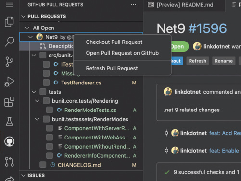Click the Description pull request icon
Image resolution: width=241 pixels, height=181 pixels.
coord(43,46)
